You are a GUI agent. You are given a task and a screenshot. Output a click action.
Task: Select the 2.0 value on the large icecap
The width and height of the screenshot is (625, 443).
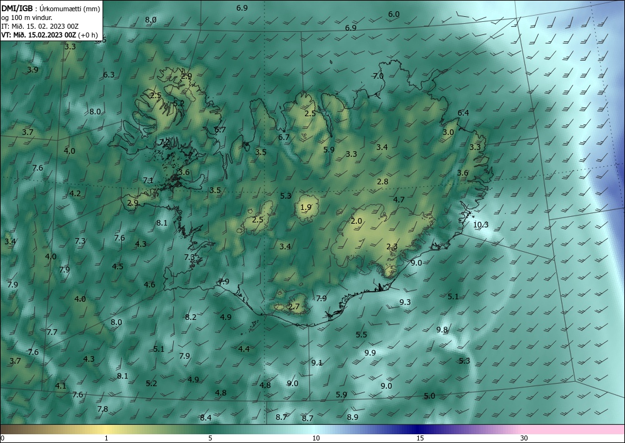pos(356,221)
